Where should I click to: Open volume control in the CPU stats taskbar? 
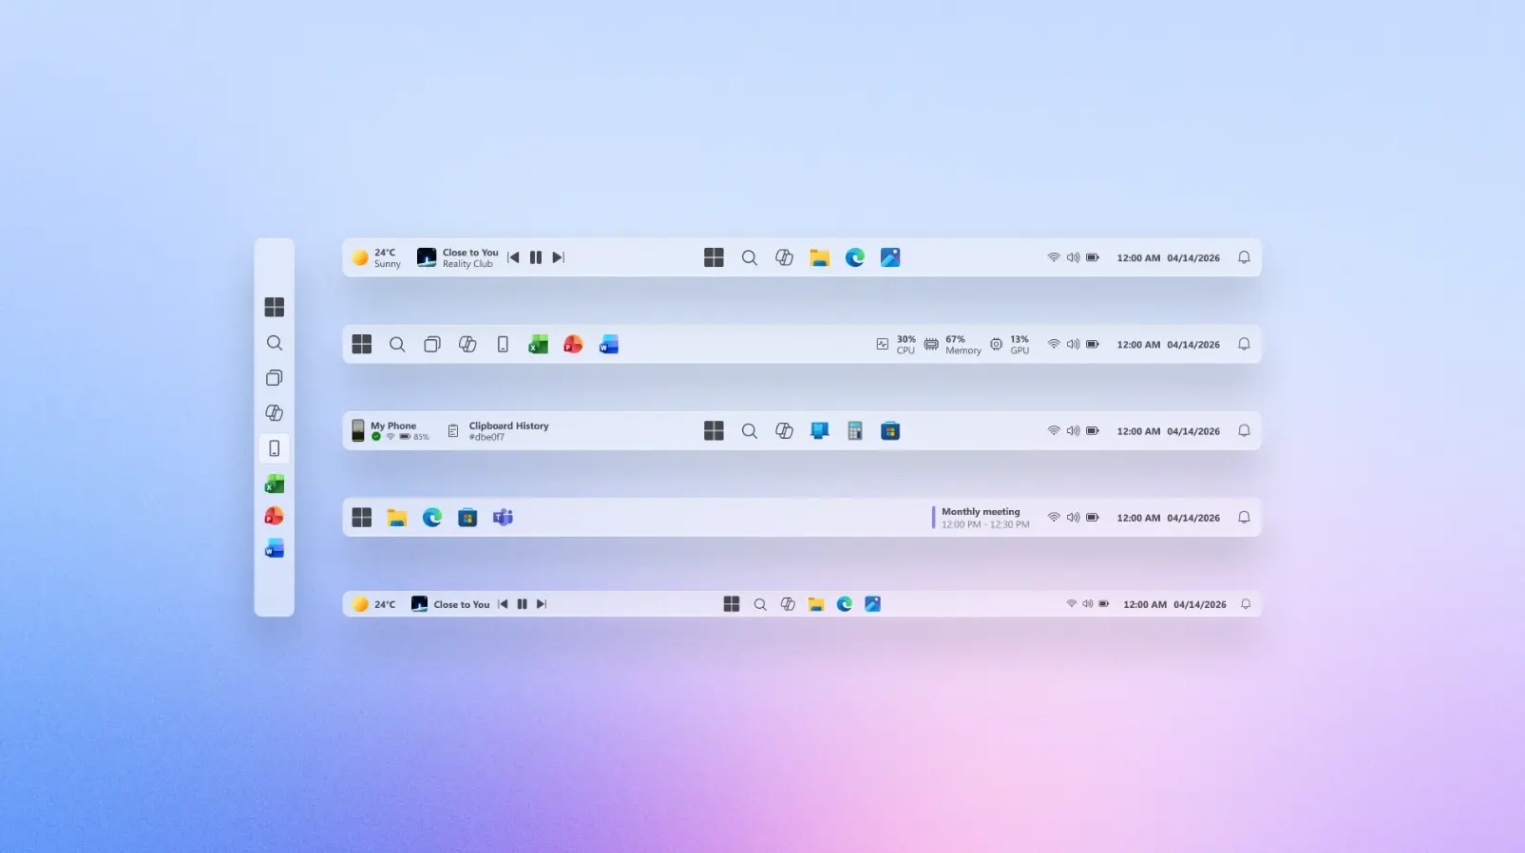pyautogui.click(x=1074, y=344)
